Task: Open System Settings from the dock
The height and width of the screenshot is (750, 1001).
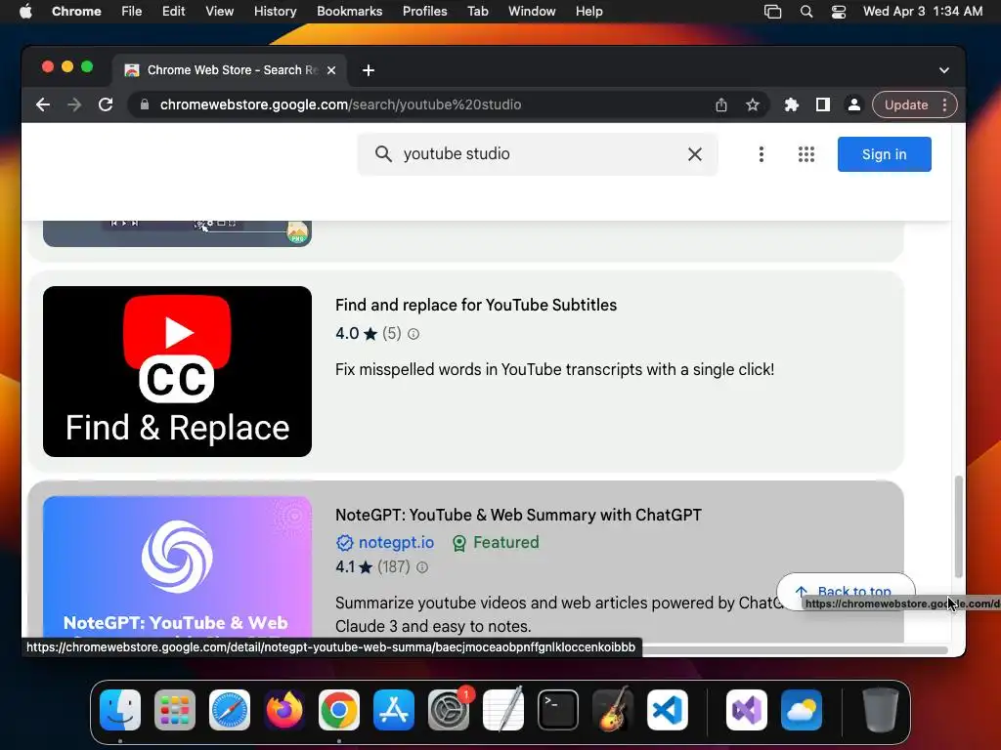Action: click(x=448, y=710)
